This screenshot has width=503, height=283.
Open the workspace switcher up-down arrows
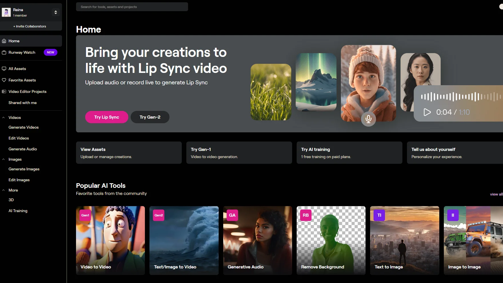56,12
